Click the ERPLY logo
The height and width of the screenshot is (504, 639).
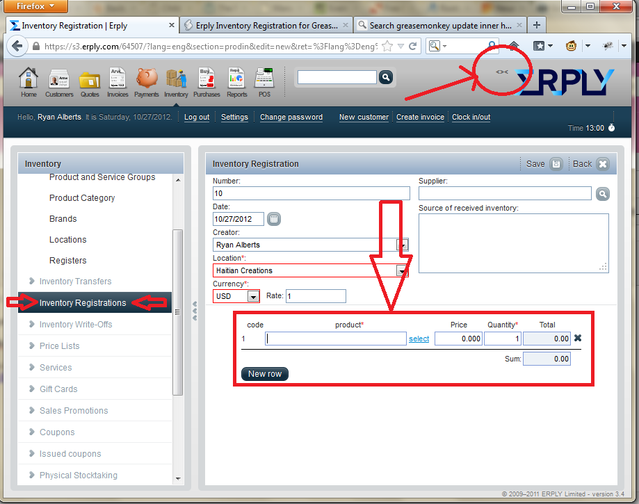click(x=564, y=82)
